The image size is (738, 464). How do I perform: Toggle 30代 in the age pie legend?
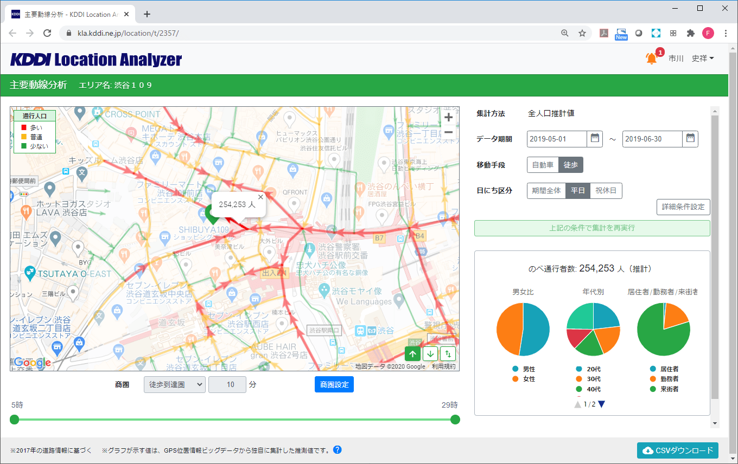(x=588, y=379)
